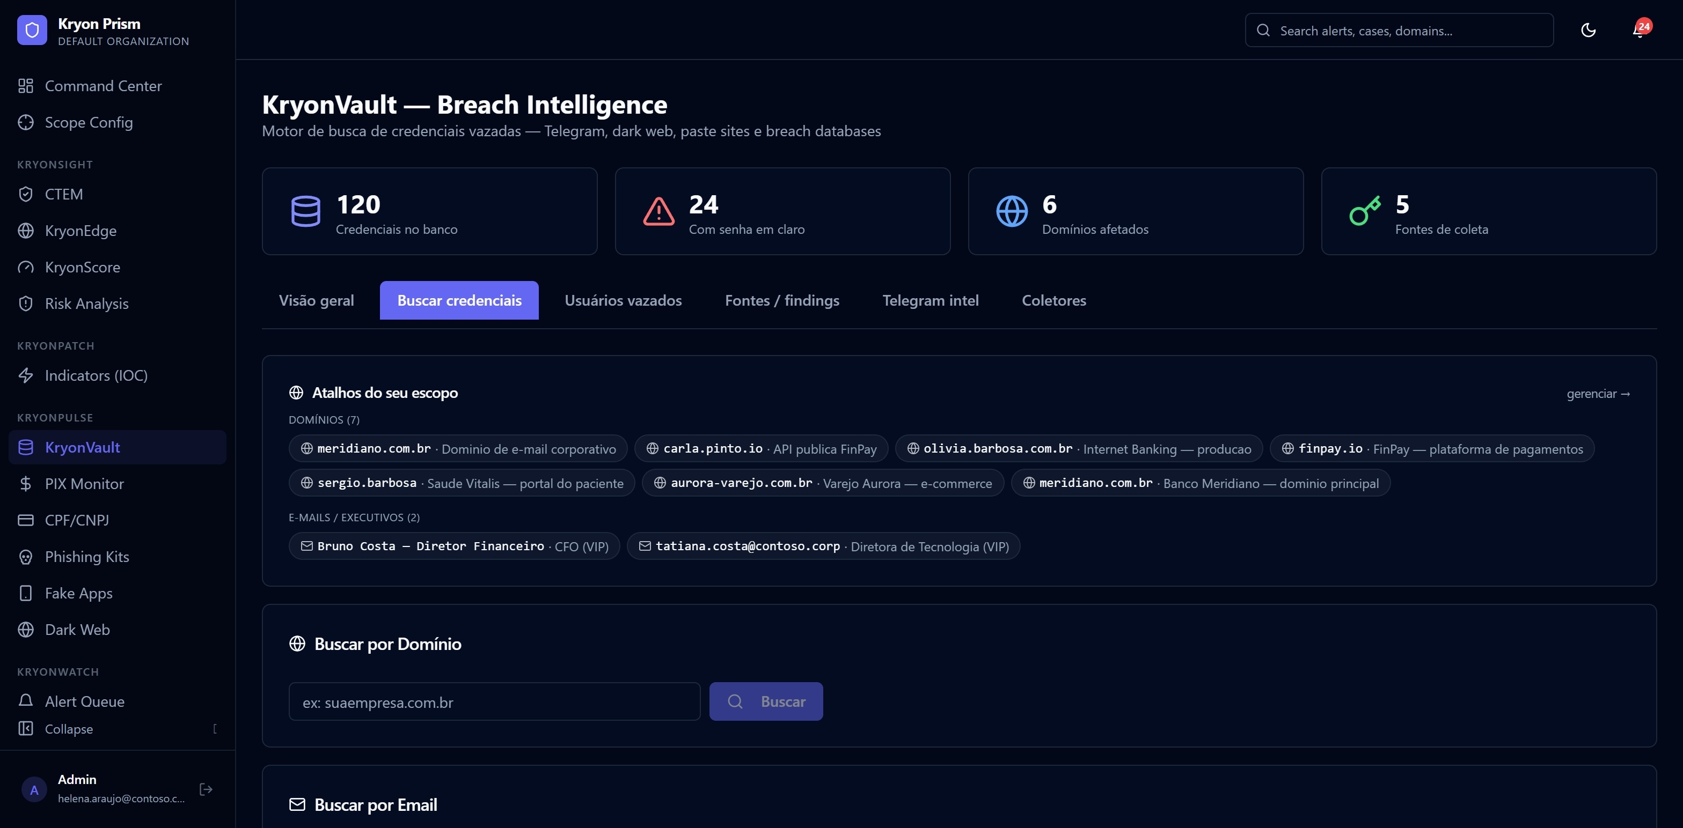Viewport: 1683px width, 828px height.
Task: Switch to the Telegram intel tab
Action: 931,301
